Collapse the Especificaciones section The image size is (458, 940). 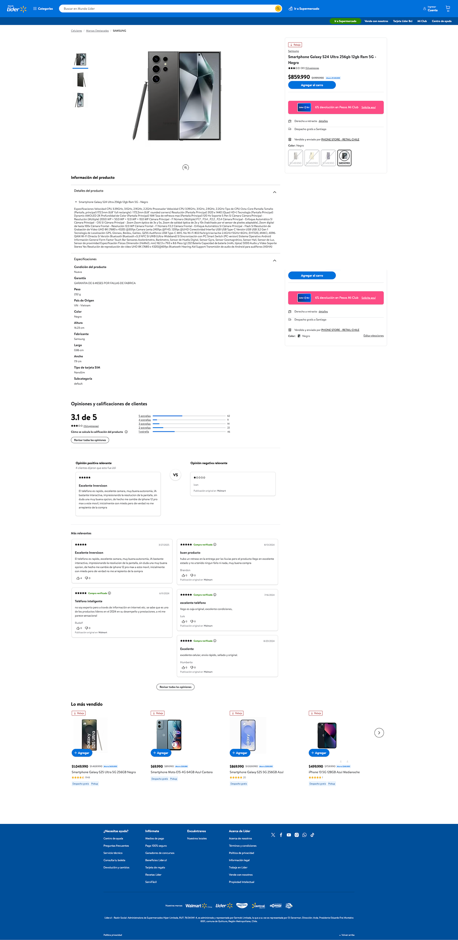(274, 260)
